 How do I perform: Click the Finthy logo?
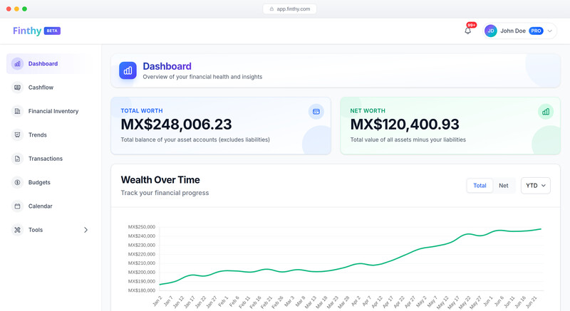coord(27,31)
